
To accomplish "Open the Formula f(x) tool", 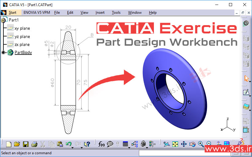I will [101, 144].
